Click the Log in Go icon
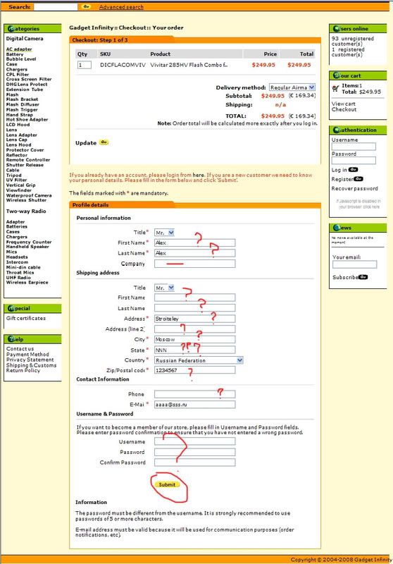The height and width of the screenshot is (564, 393). tap(353, 169)
